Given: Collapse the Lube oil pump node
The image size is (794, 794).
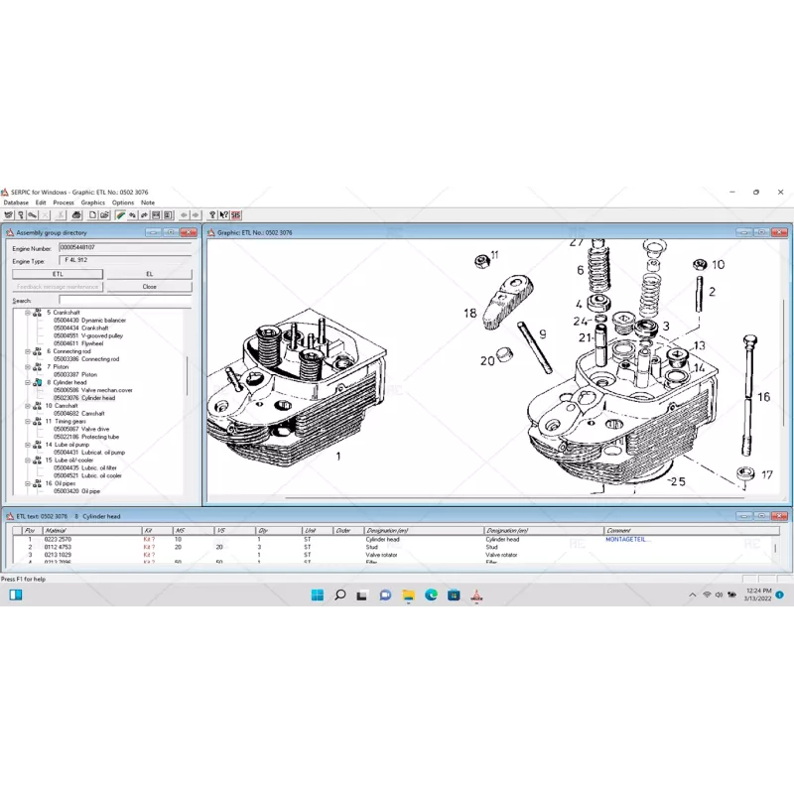Looking at the screenshot, I should [x=27, y=445].
